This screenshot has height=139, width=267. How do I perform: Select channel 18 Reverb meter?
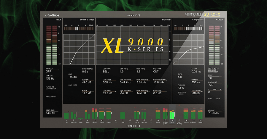click(x=186, y=113)
